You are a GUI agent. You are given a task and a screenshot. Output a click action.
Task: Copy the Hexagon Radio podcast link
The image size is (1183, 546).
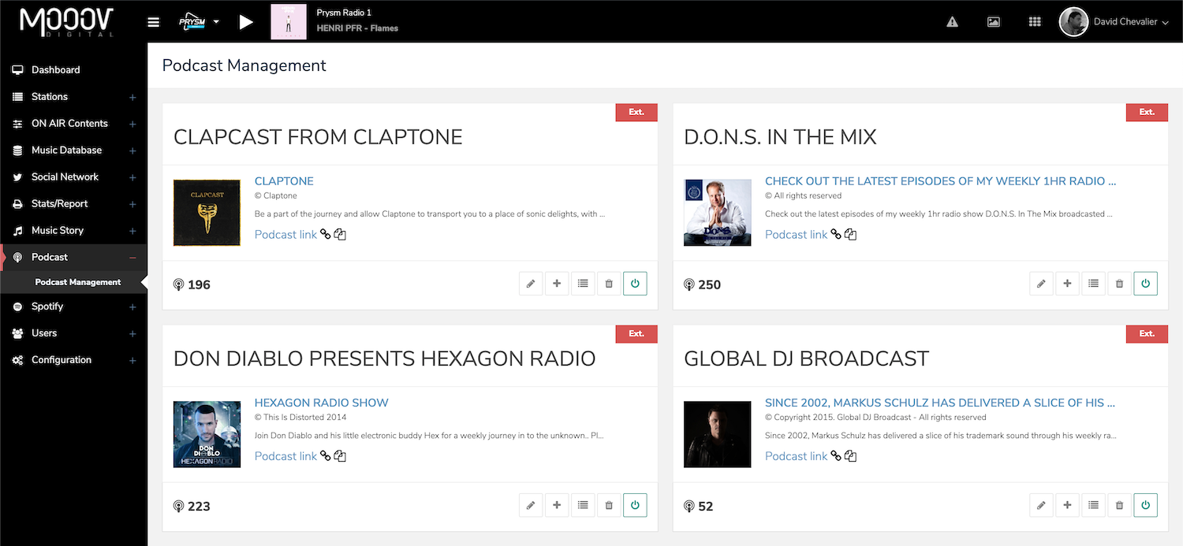[x=341, y=456]
